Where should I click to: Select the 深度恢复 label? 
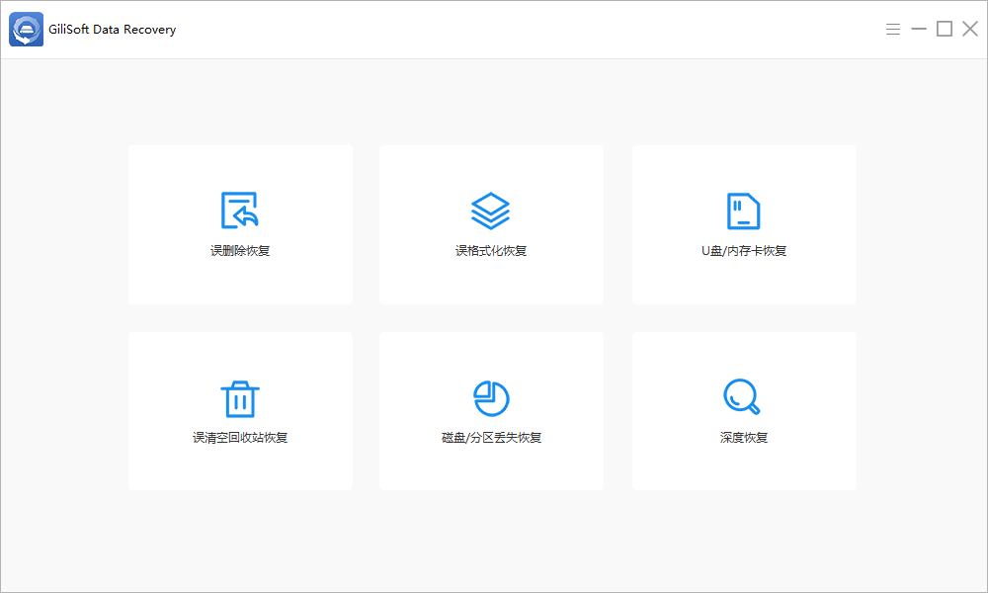tap(744, 438)
